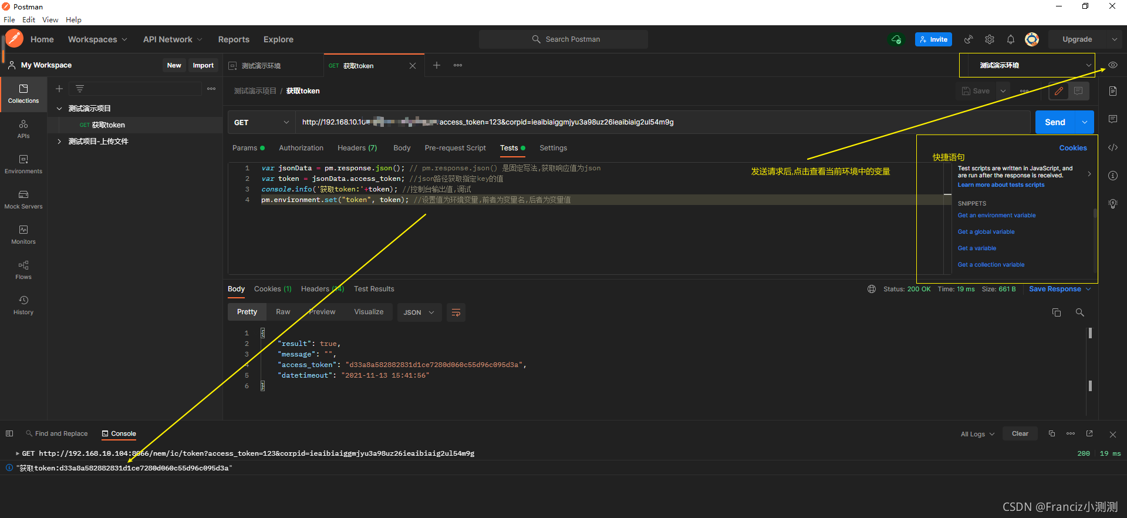Open the Test Results response tab
The width and height of the screenshot is (1127, 518).
coord(374,289)
